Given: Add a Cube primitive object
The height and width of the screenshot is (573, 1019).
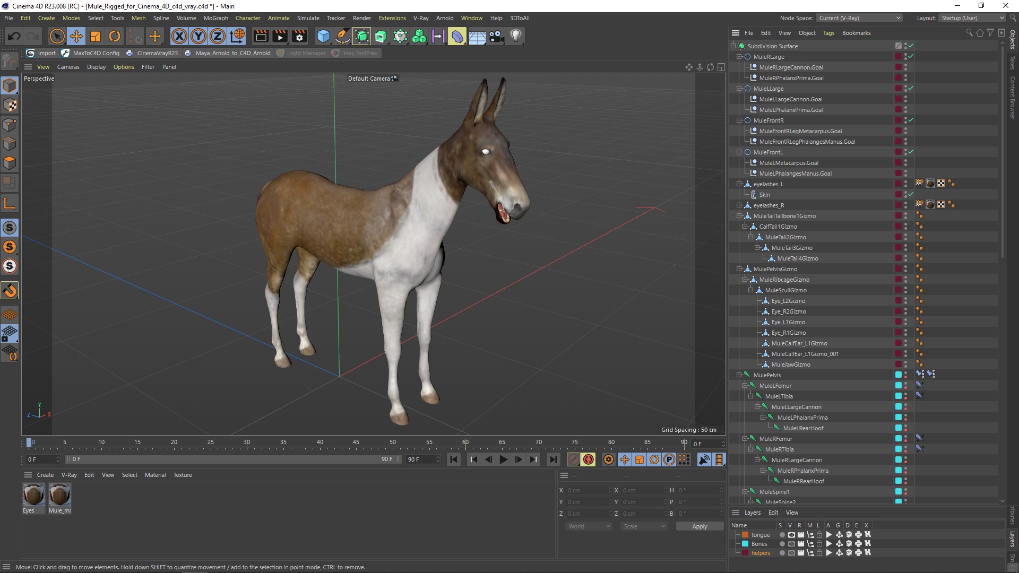Looking at the screenshot, I should (323, 36).
